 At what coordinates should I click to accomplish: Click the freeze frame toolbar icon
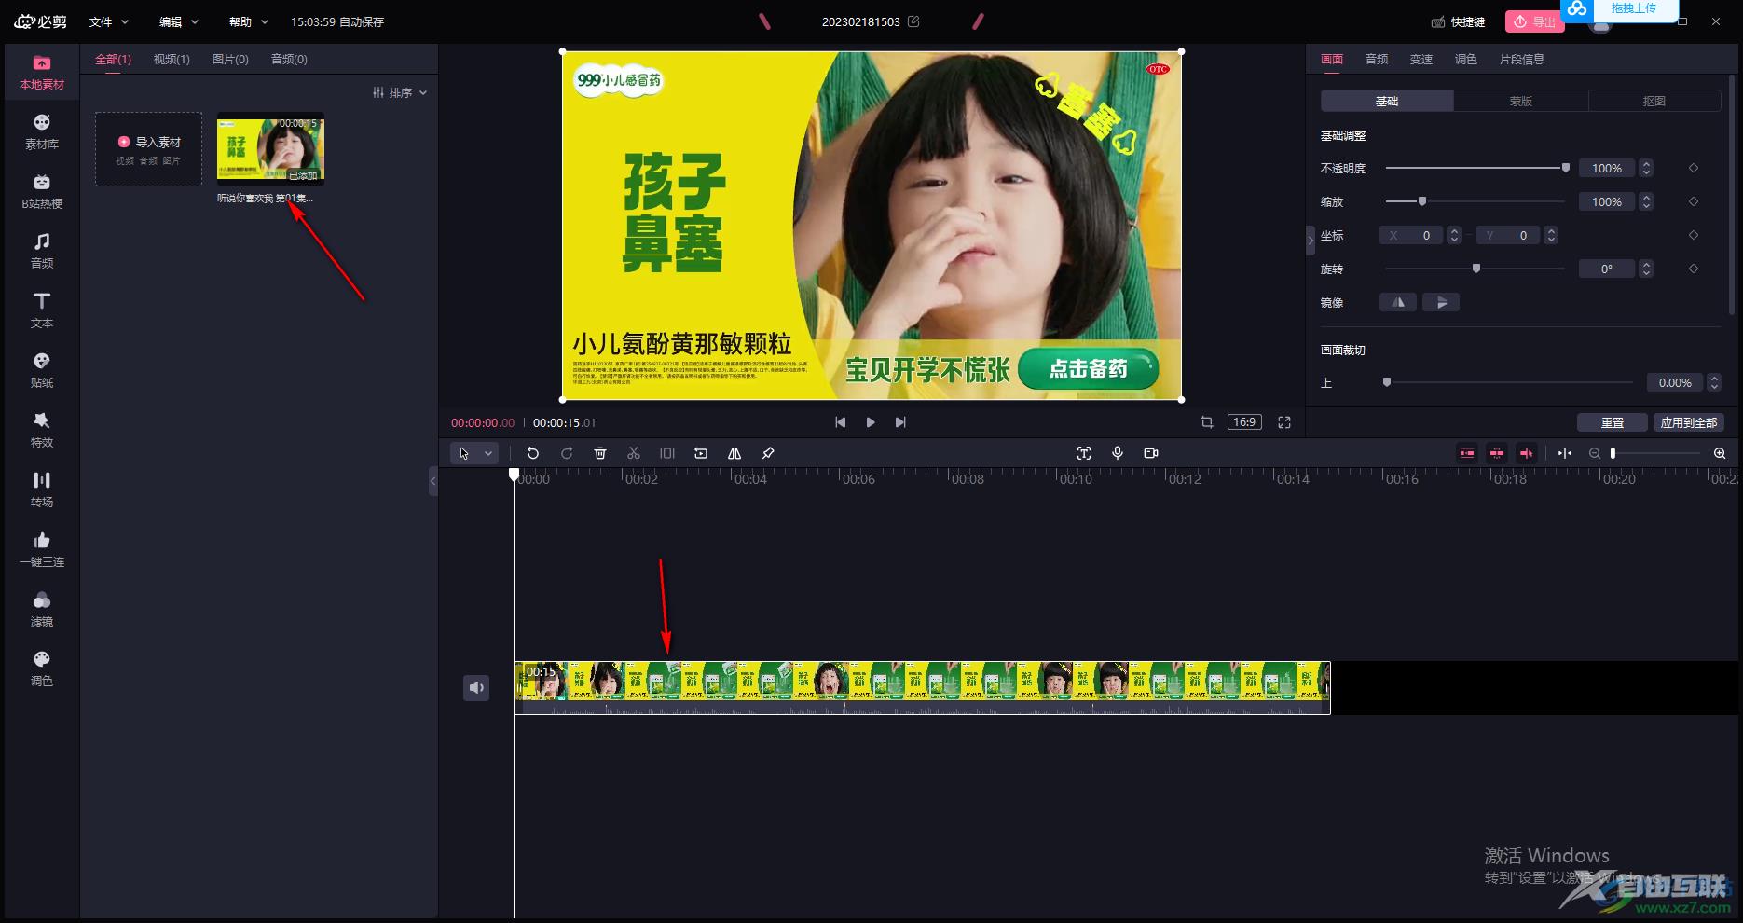pyautogui.click(x=667, y=453)
